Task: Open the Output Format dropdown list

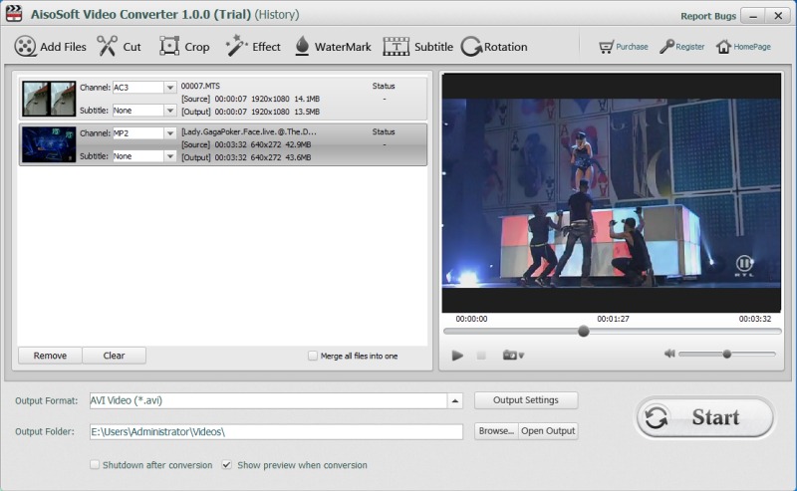Action: tap(455, 400)
